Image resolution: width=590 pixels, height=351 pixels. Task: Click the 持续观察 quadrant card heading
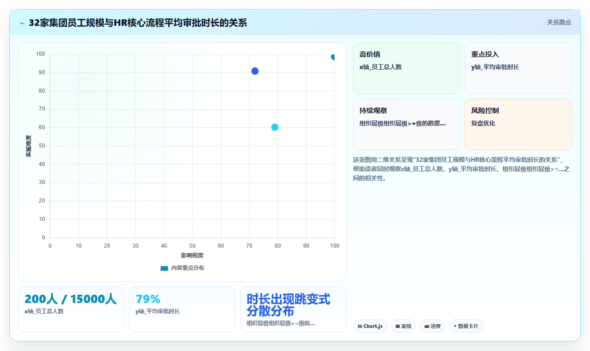tap(373, 111)
